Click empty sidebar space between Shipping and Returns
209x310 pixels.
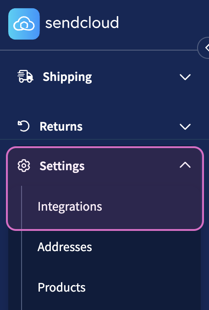[x=104, y=102]
